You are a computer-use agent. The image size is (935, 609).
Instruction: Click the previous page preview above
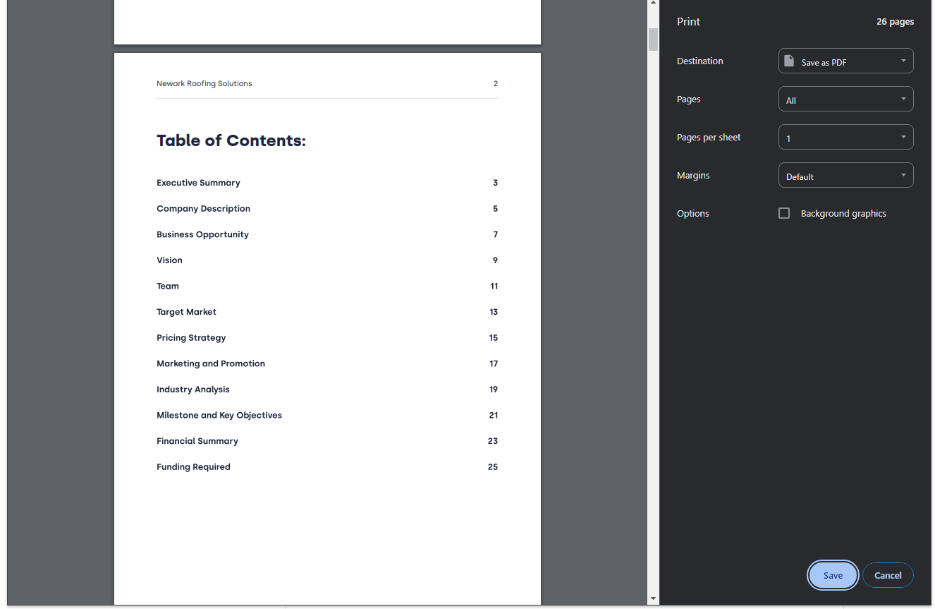[x=327, y=21]
